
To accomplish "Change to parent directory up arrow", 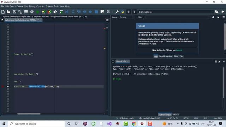I will point(223,12).
